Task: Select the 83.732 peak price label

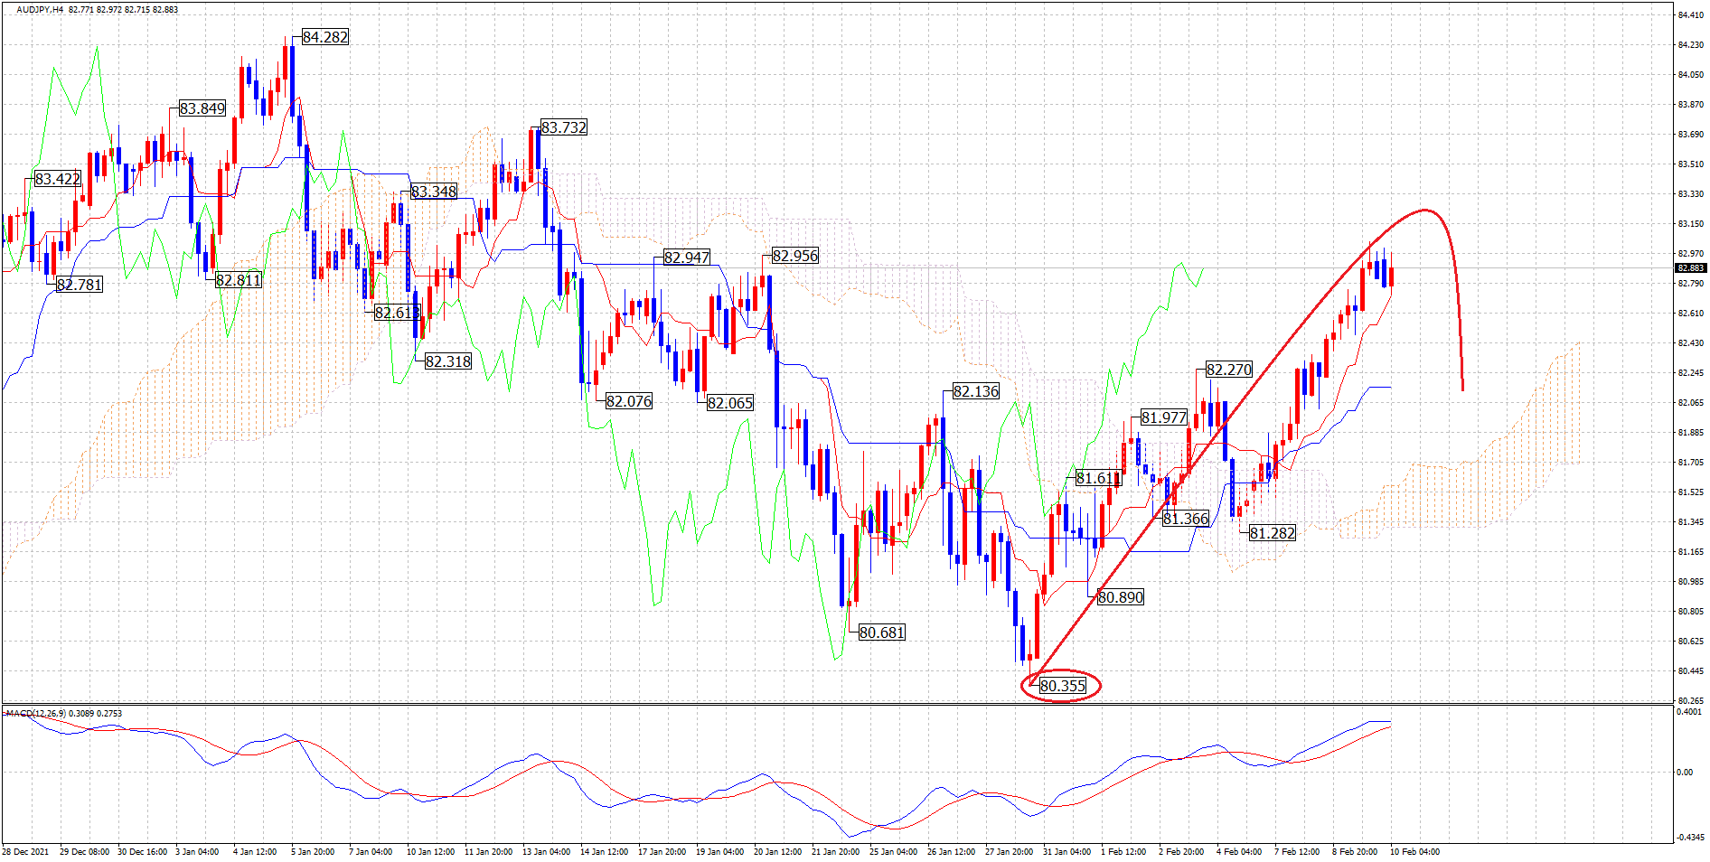Action: (563, 127)
